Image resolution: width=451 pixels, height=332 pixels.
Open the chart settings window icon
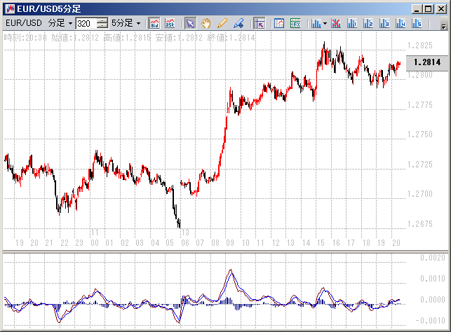click(x=279, y=23)
